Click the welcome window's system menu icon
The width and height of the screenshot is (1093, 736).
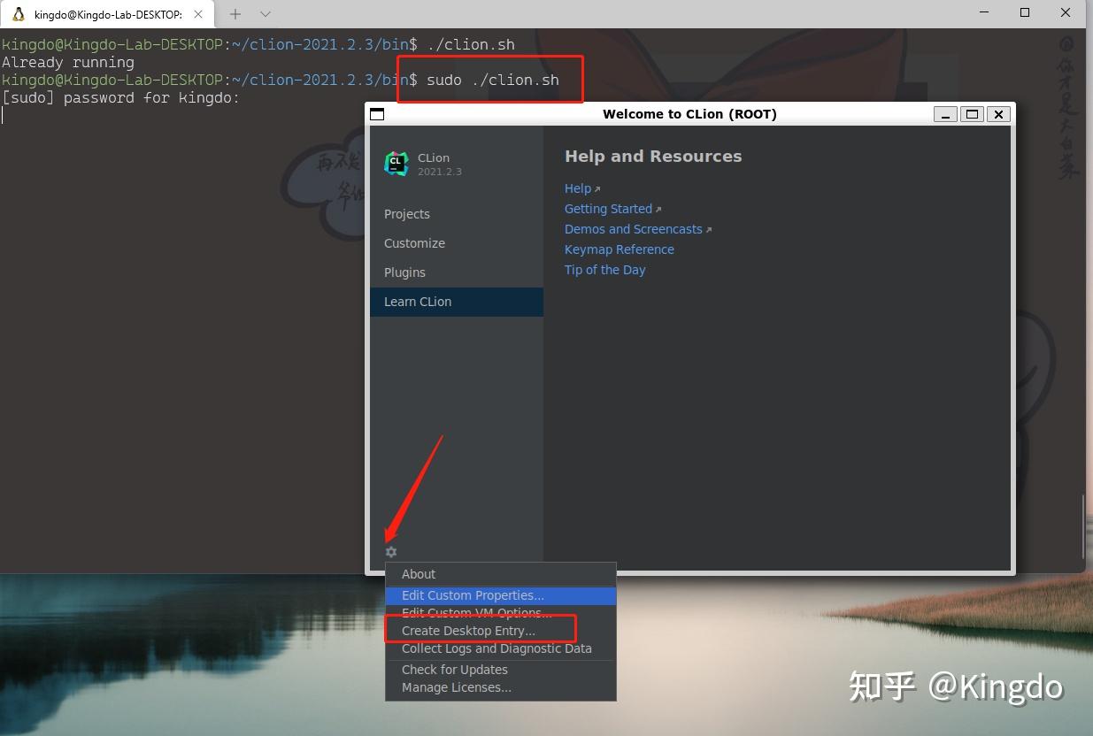376,113
